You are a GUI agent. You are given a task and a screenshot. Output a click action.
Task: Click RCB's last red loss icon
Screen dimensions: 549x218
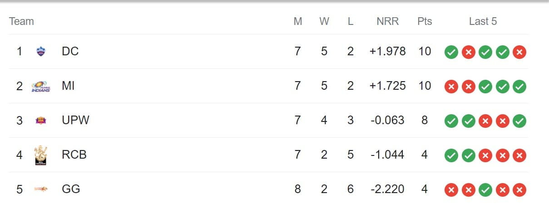(x=519, y=155)
